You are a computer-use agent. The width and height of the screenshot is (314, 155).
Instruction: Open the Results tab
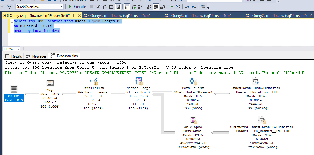14,56
